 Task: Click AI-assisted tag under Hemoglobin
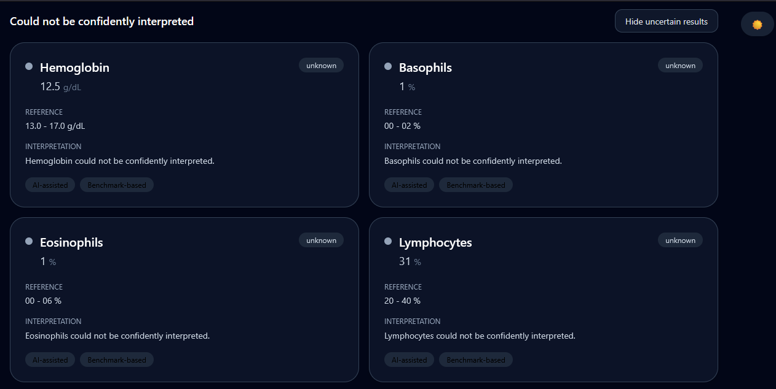(50, 185)
